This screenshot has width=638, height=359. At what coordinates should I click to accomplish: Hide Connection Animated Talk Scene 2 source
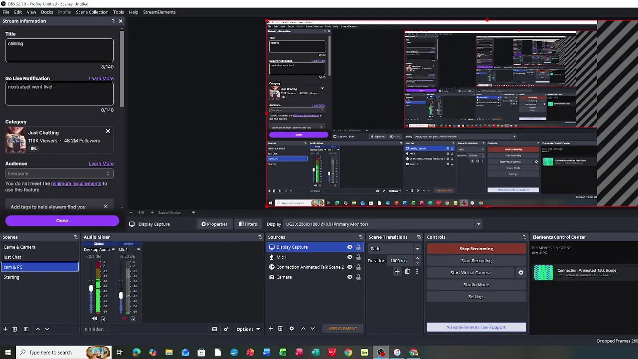pyautogui.click(x=350, y=267)
